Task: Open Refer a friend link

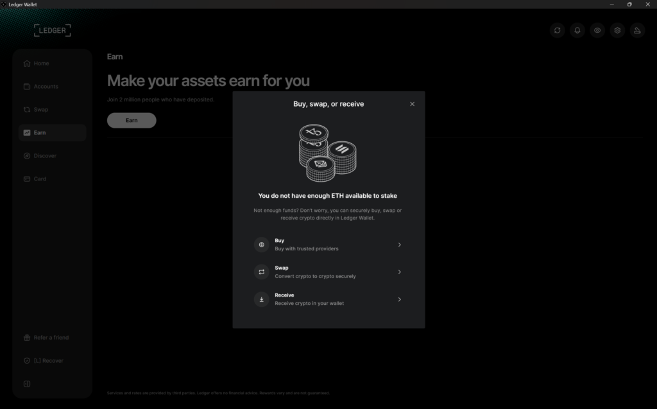Action: point(51,338)
